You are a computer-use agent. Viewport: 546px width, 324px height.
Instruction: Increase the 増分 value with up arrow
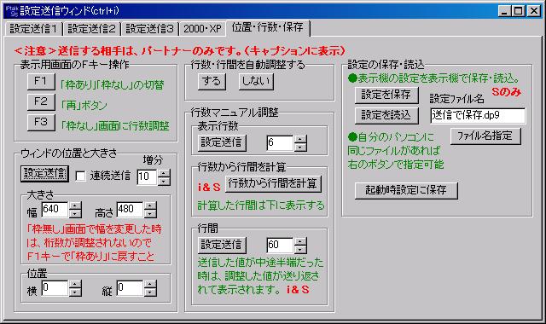[x=164, y=173]
